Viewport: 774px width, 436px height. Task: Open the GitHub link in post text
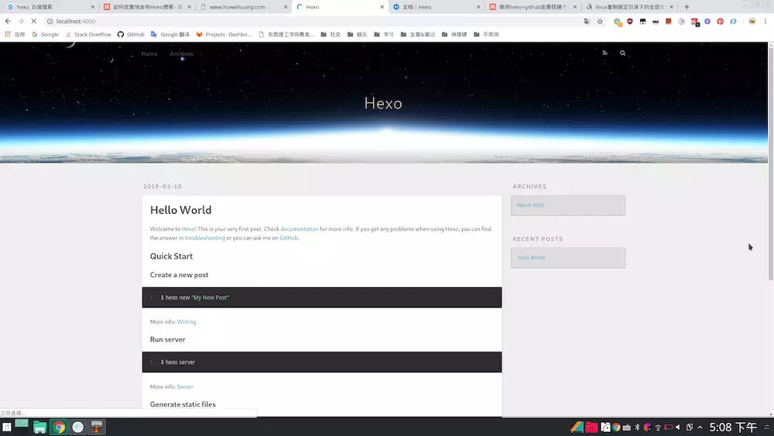click(289, 238)
